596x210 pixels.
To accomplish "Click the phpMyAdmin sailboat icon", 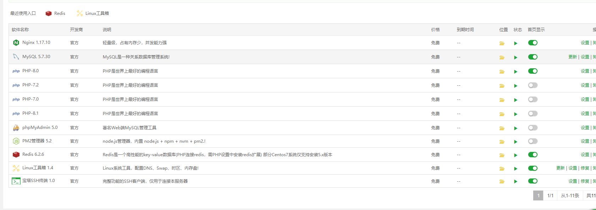I will click(16, 127).
